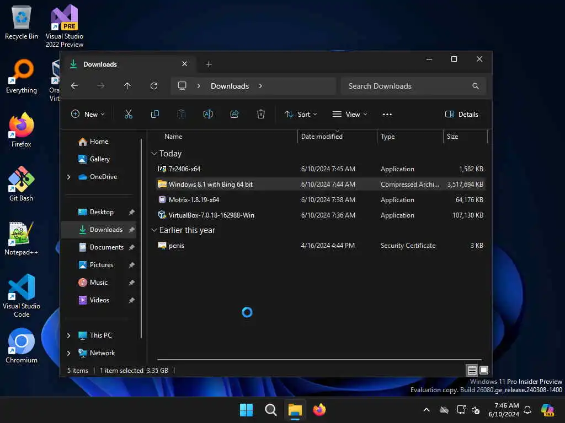The height and width of the screenshot is (423, 565).
Task: Select Windows 8.1 with Bing 64 bit
Action: [321, 184]
